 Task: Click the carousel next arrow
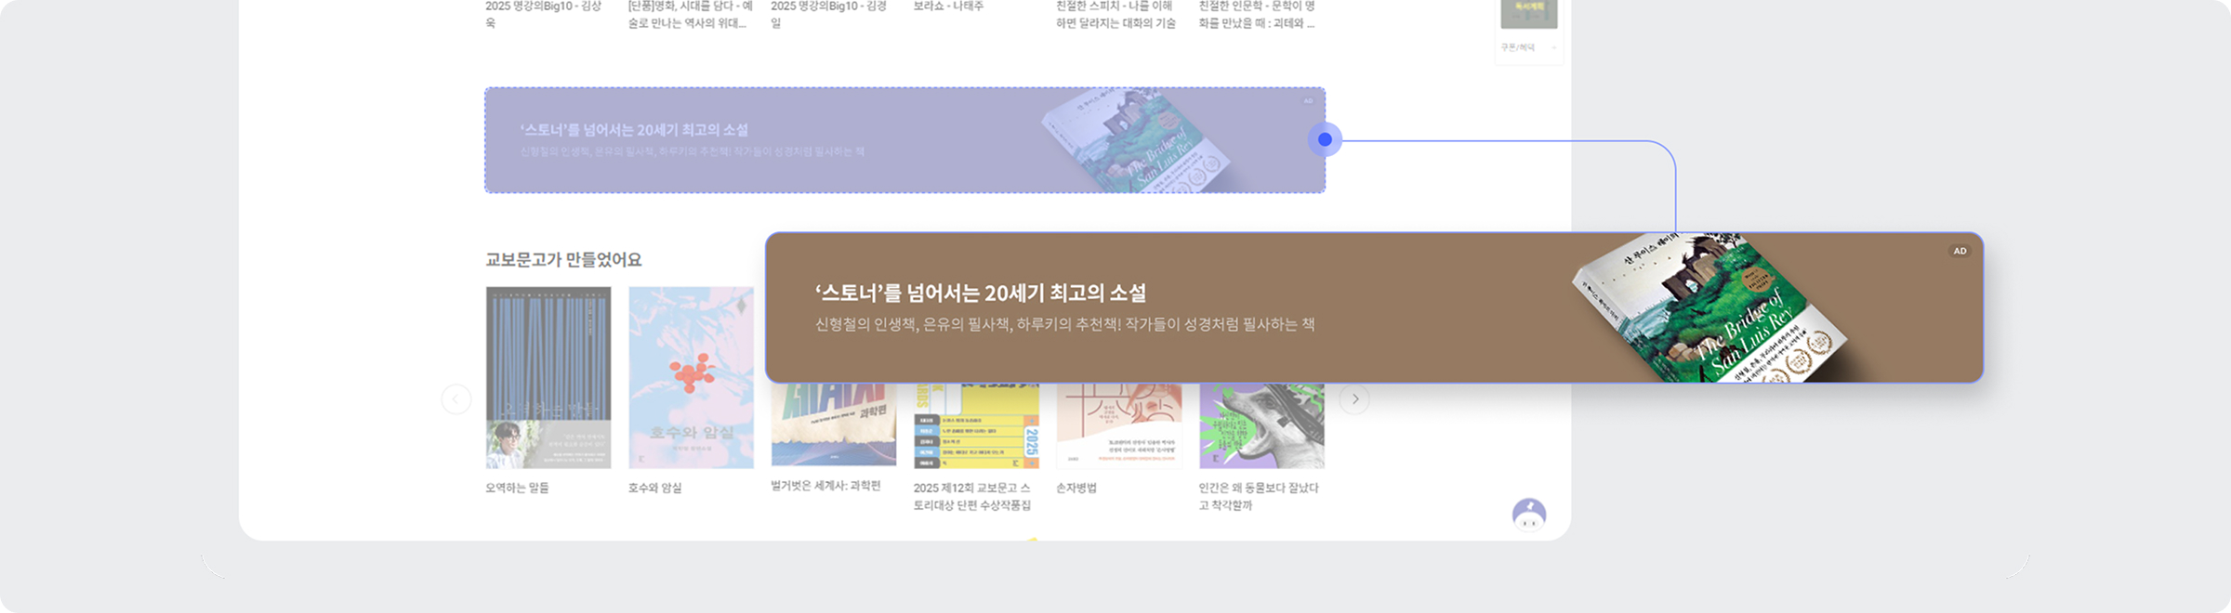pyautogui.click(x=1354, y=399)
